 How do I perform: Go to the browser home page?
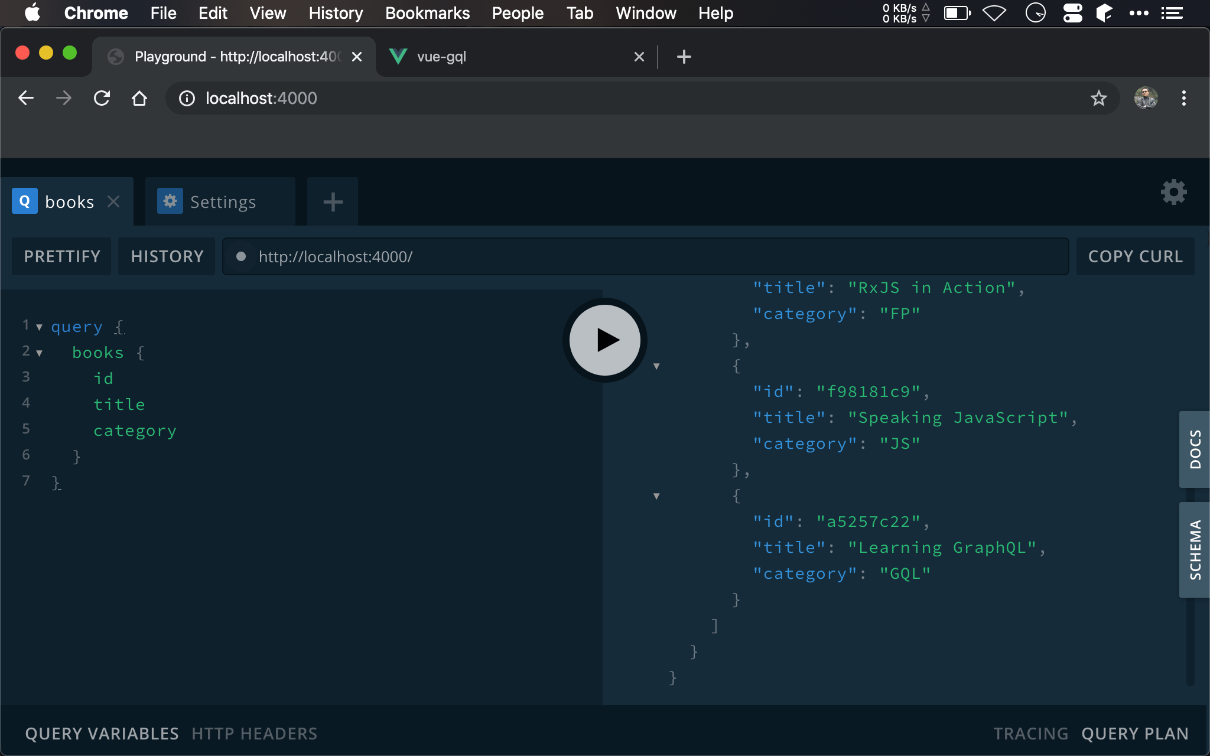point(139,98)
